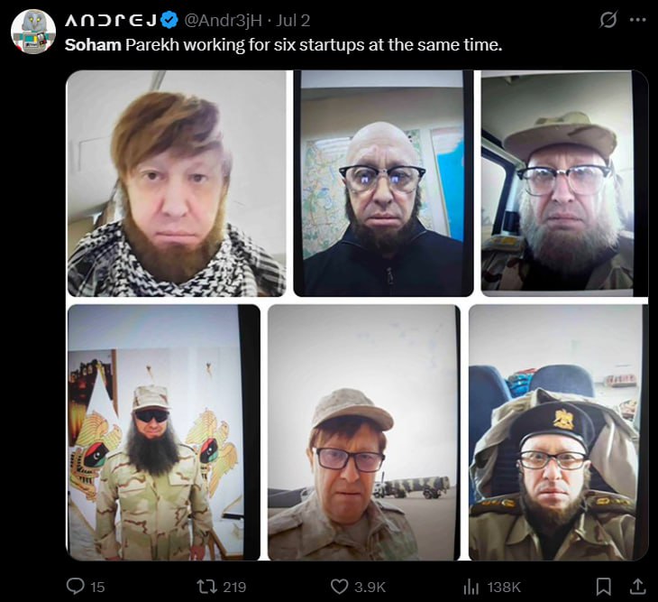This screenshot has width=658, height=602.
Task: Click the post text about six startups
Action: (x=284, y=44)
